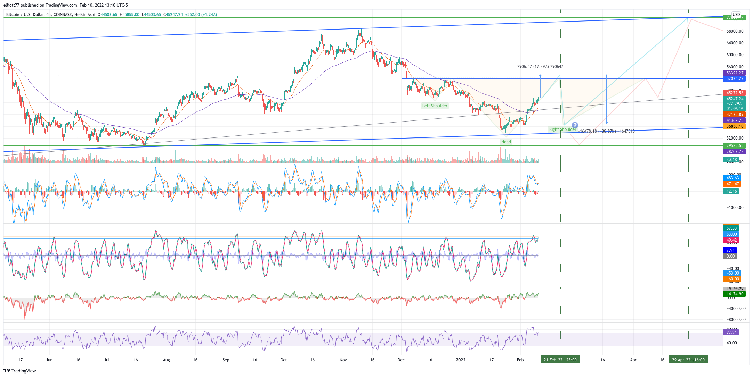Click the 49.42 pink oscillator value

point(731,240)
